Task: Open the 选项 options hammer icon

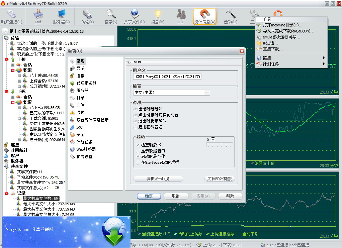Action: coord(231,17)
